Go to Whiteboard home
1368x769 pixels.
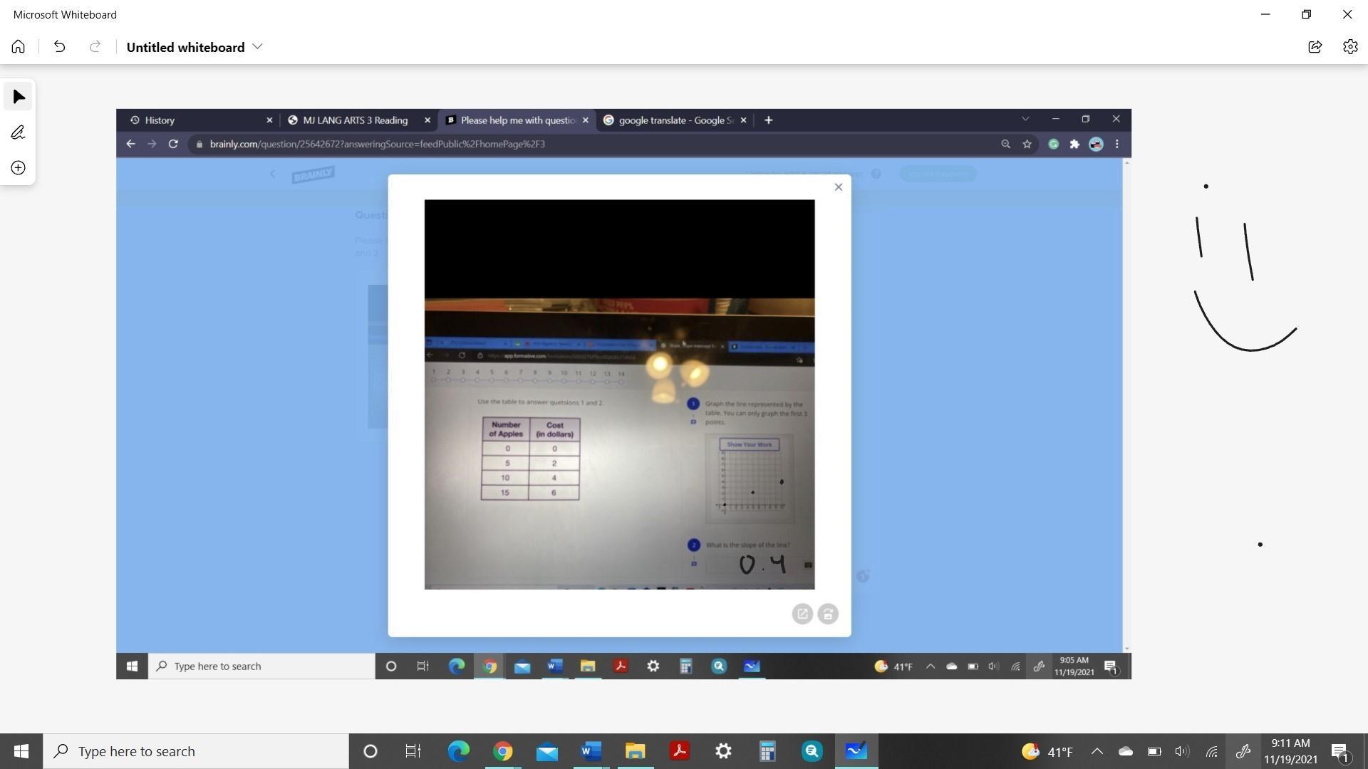tap(19, 47)
